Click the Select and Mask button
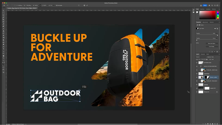222x125 pixels. [211, 44]
